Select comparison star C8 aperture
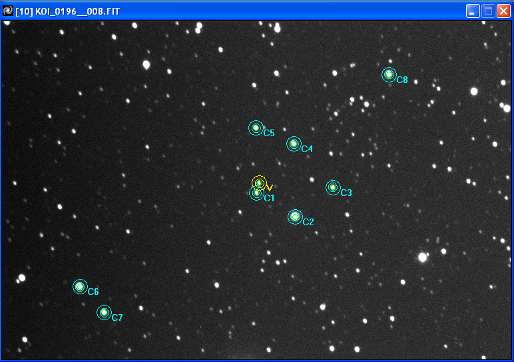 [389, 74]
